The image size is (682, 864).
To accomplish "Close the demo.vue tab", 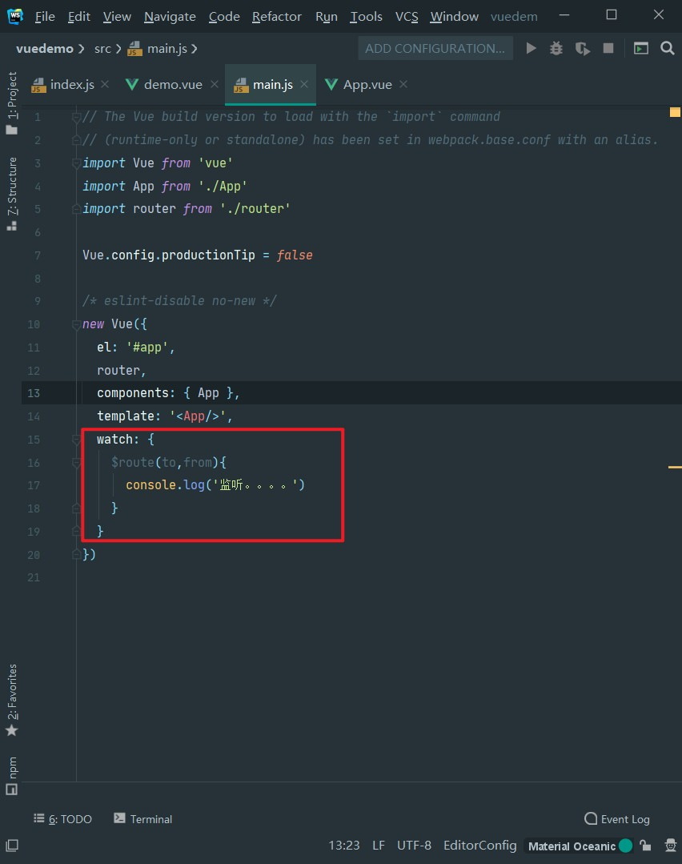I will tap(215, 84).
